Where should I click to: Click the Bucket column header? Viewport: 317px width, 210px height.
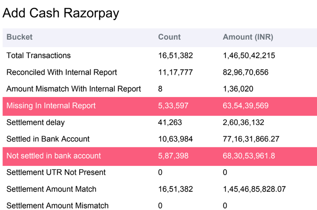[x=20, y=37]
